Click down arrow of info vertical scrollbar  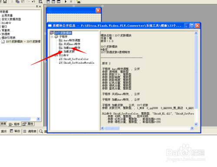coord(196,124)
